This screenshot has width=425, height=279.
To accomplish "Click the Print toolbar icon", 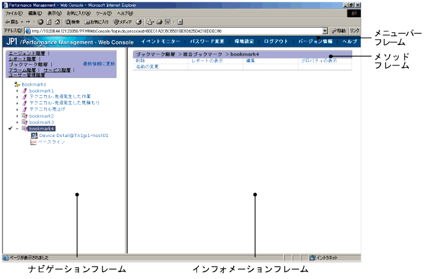I will tap(159, 22).
